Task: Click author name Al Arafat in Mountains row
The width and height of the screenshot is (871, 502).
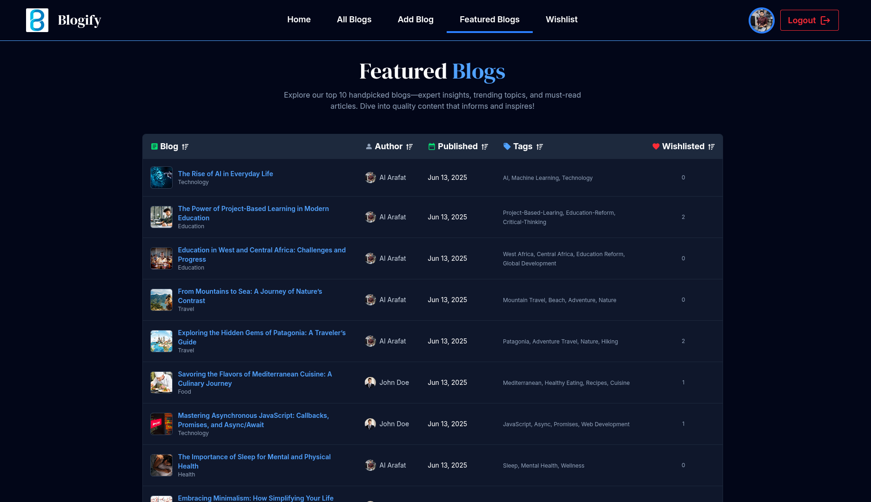Action: tap(393, 300)
